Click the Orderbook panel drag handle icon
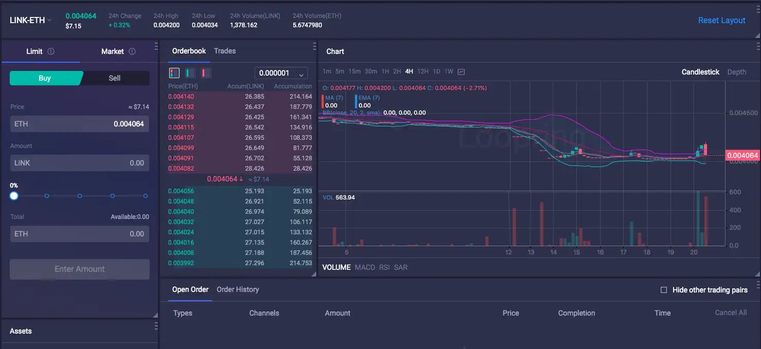761x349 pixels. (314, 47)
